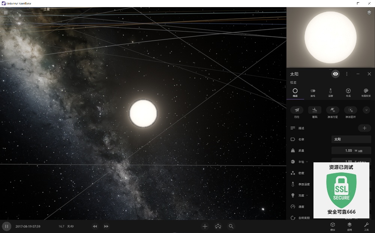Screen dimensions: 375x233
Task: Open the three-dot options menu for 太阳
Action: [x=347, y=74]
